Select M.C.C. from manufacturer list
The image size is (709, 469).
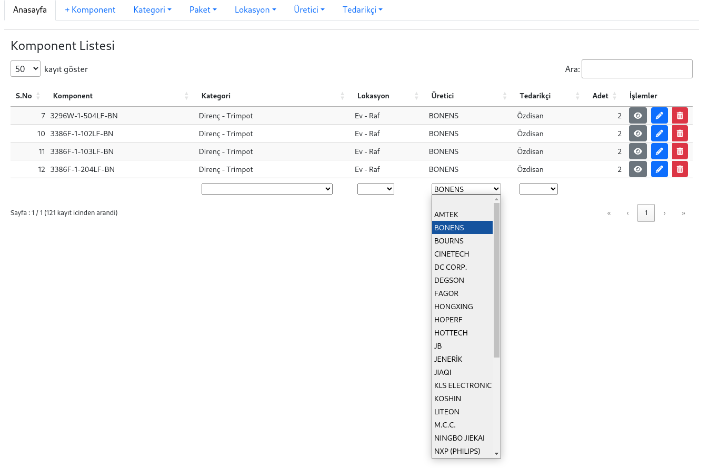(462, 425)
